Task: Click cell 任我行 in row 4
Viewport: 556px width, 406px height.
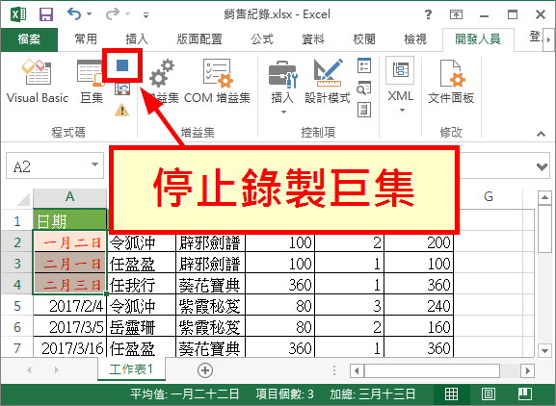Action: click(142, 285)
